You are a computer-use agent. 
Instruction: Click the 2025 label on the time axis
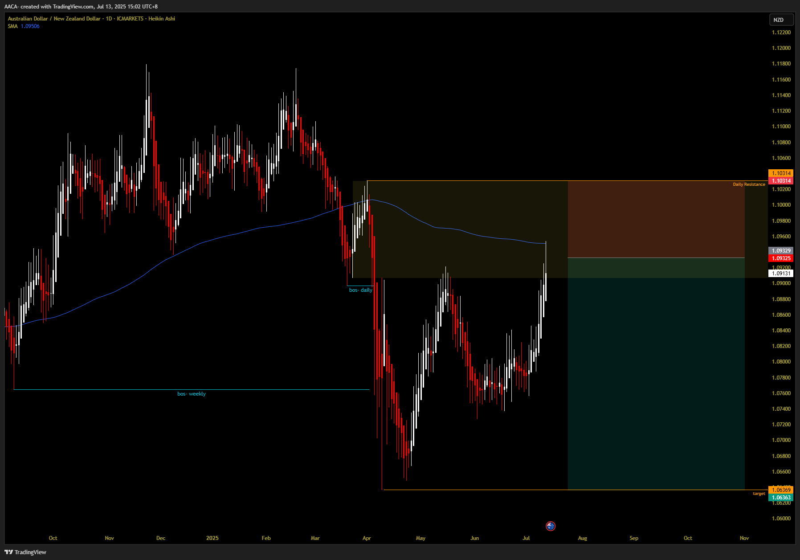tap(212, 538)
